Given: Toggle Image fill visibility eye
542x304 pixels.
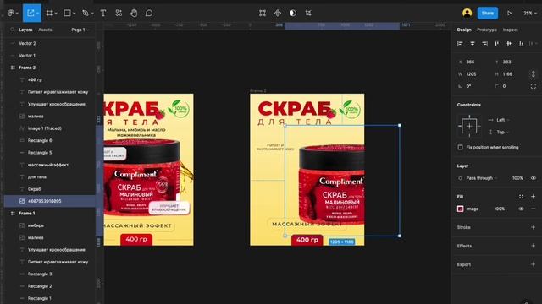Looking at the screenshot, I should (x=521, y=209).
